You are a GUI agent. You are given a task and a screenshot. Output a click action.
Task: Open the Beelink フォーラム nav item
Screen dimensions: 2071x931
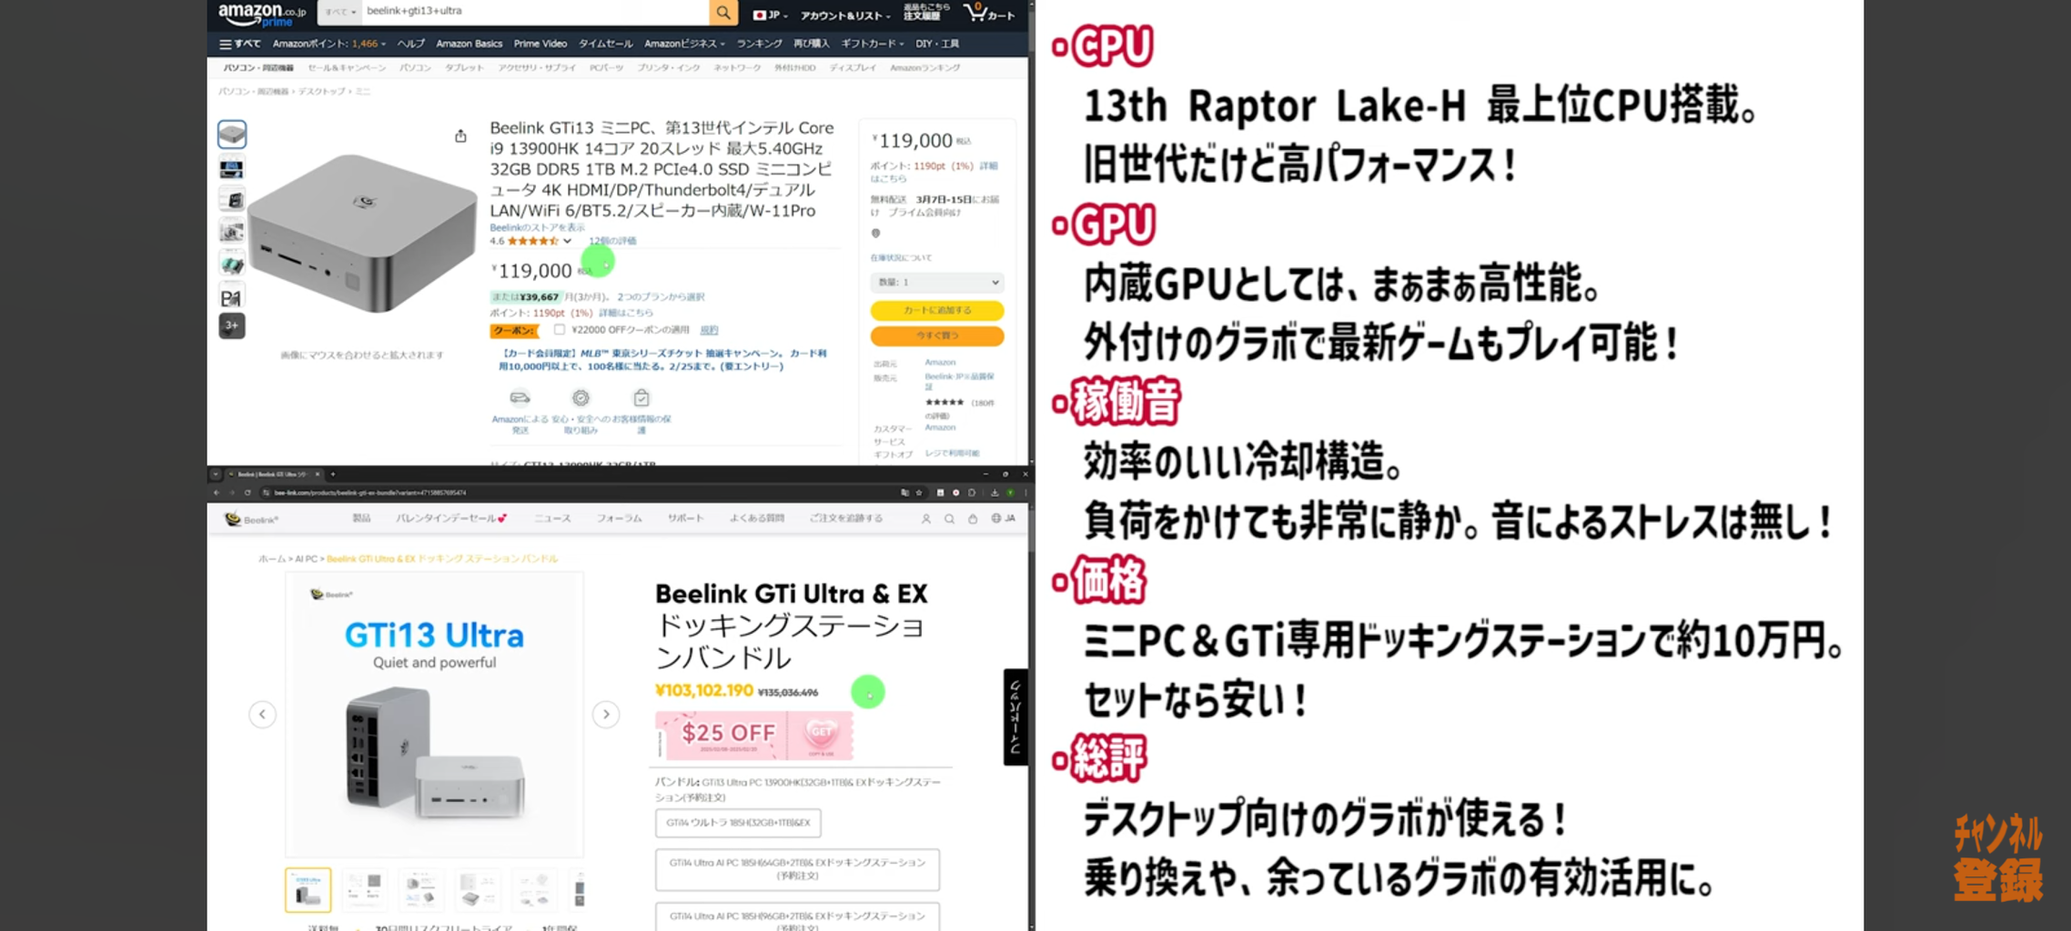point(619,518)
